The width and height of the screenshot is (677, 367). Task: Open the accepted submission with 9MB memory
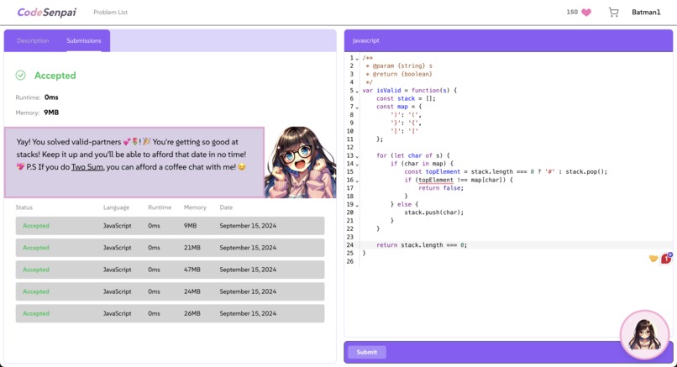171,226
